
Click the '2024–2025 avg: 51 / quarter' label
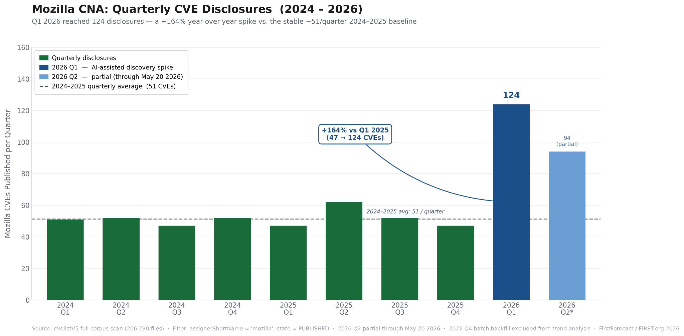(405, 212)
